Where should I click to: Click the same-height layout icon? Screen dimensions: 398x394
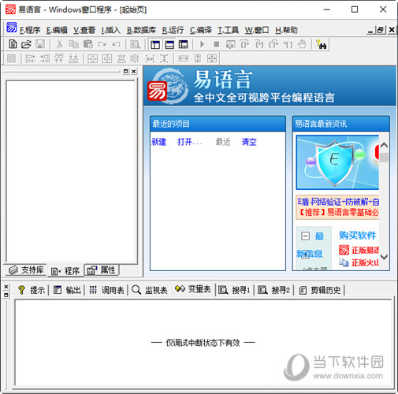198,58
